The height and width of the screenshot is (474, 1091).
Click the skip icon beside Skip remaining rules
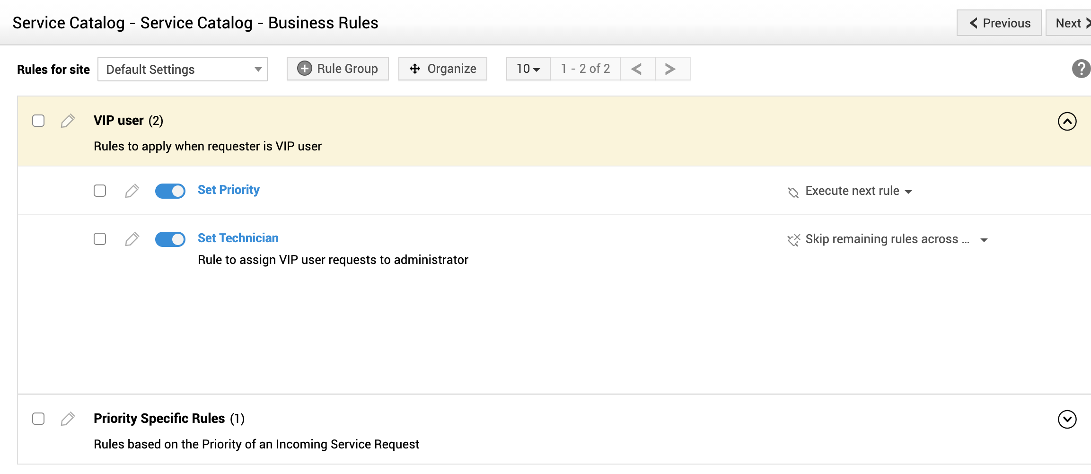[x=795, y=239]
